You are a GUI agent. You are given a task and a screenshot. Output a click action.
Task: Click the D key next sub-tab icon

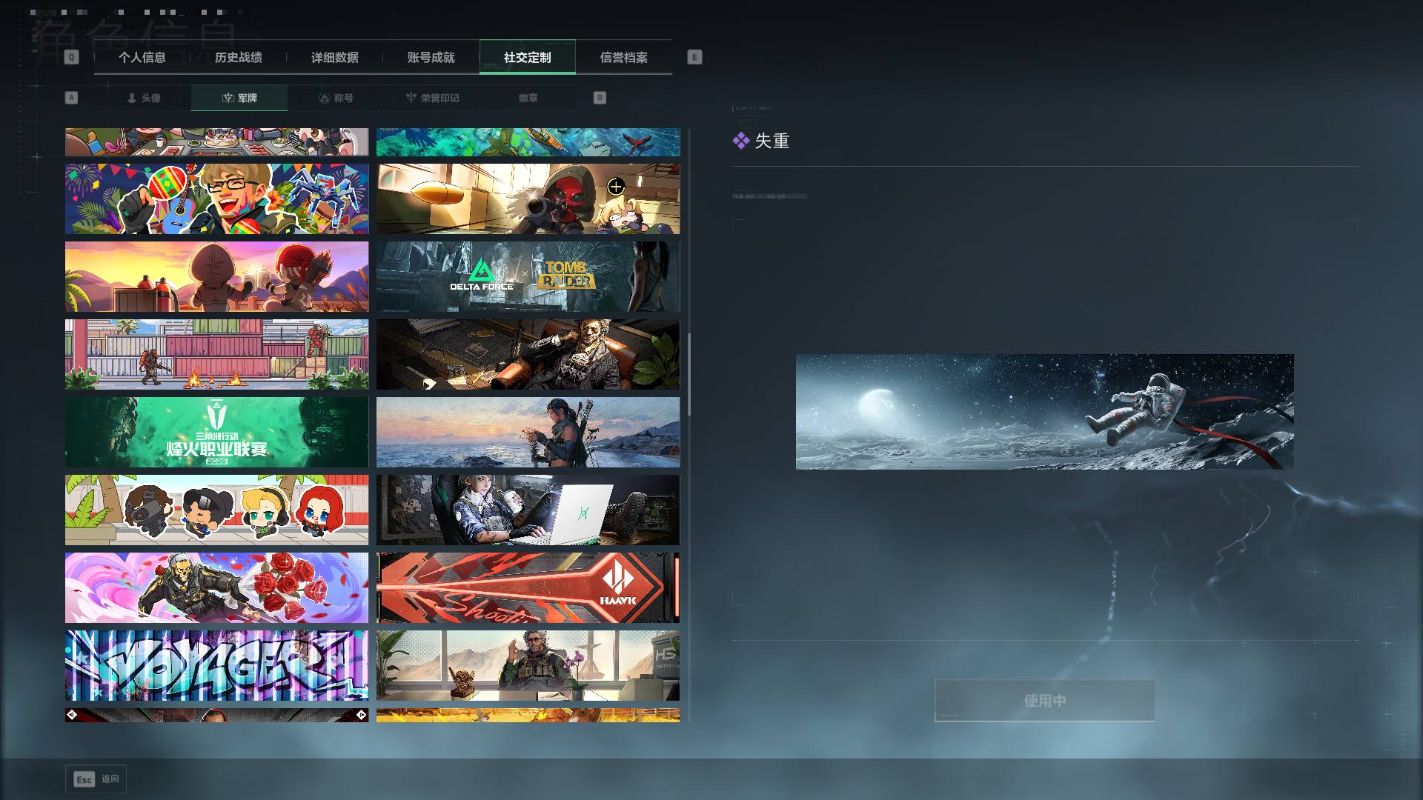pyautogui.click(x=600, y=98)
